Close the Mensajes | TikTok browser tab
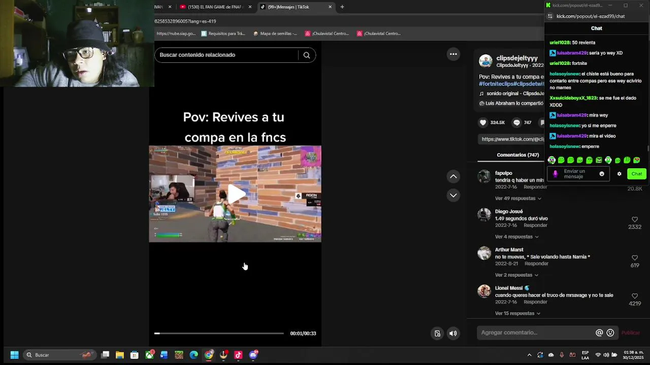This screenshot has height=365, width=650. pos(330,7)
